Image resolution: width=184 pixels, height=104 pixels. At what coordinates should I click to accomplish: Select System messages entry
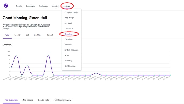tap(71, 50)
